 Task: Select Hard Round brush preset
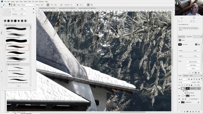[17, 41]
